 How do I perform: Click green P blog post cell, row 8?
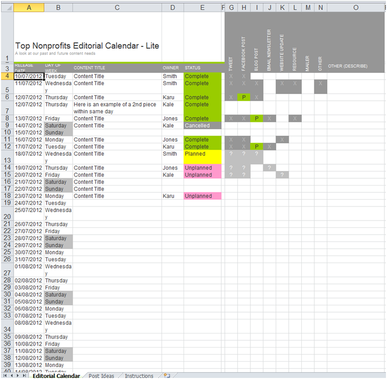257,119
